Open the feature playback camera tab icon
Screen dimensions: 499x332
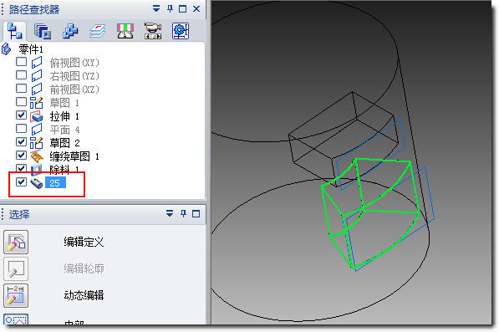click(153, 31)
